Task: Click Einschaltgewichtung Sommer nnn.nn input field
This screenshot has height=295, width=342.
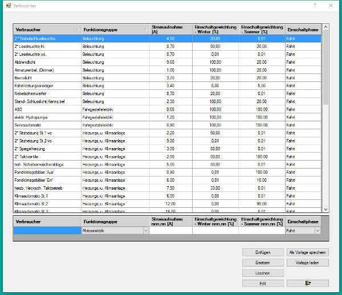Action: click(x=262, y=231)
